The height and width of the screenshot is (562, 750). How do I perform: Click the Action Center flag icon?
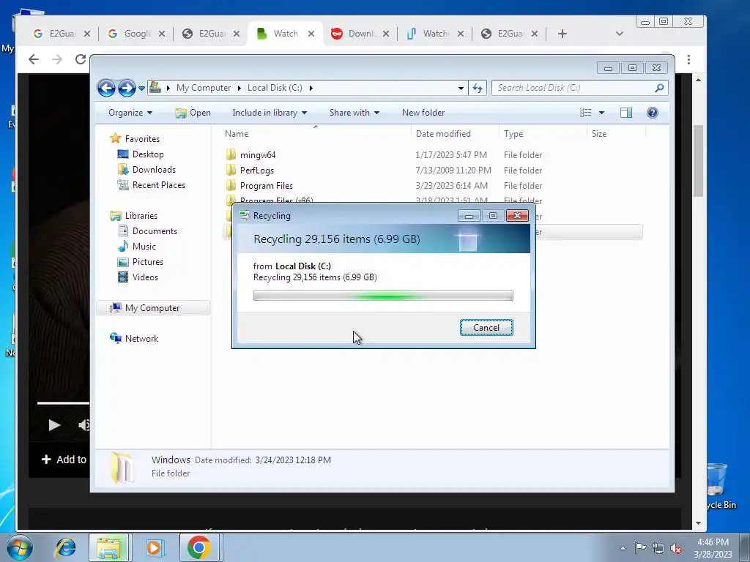640,548
